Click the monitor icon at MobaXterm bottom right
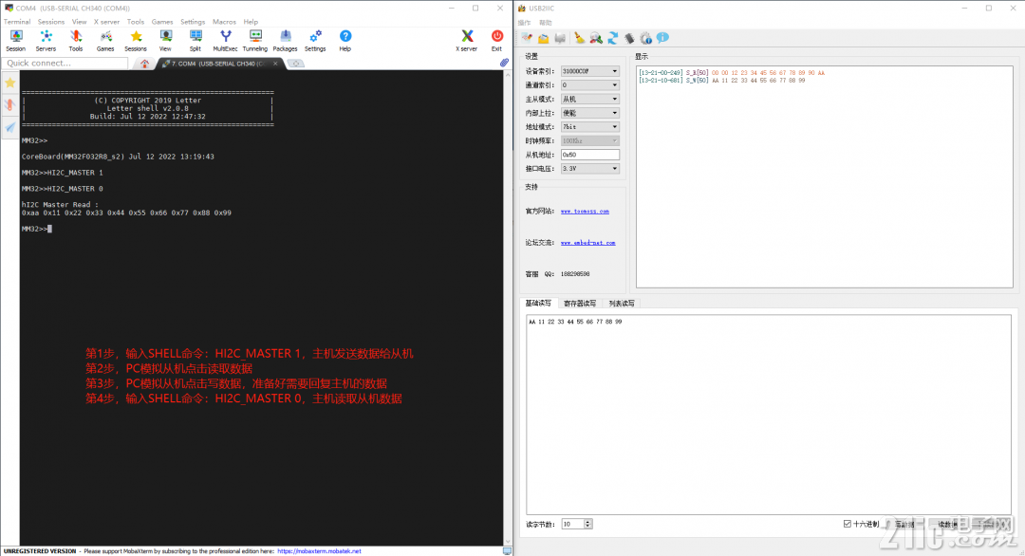This screenshot has width=1025, height=556. [x=507, y=551]
